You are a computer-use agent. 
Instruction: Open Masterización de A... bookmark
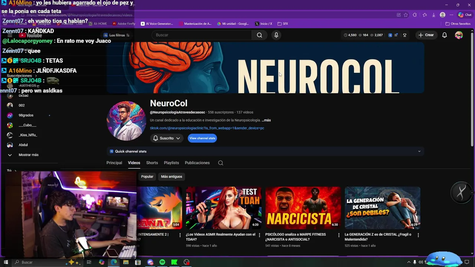195,24
